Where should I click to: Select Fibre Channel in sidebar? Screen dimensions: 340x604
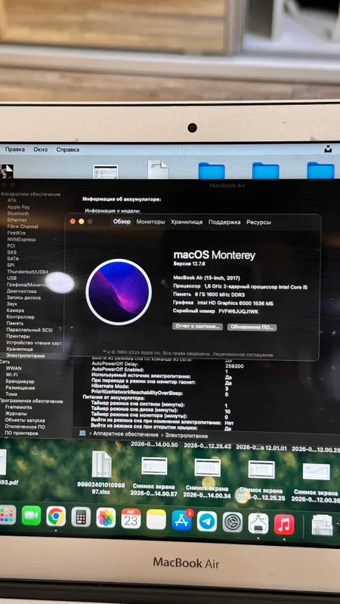23,226
